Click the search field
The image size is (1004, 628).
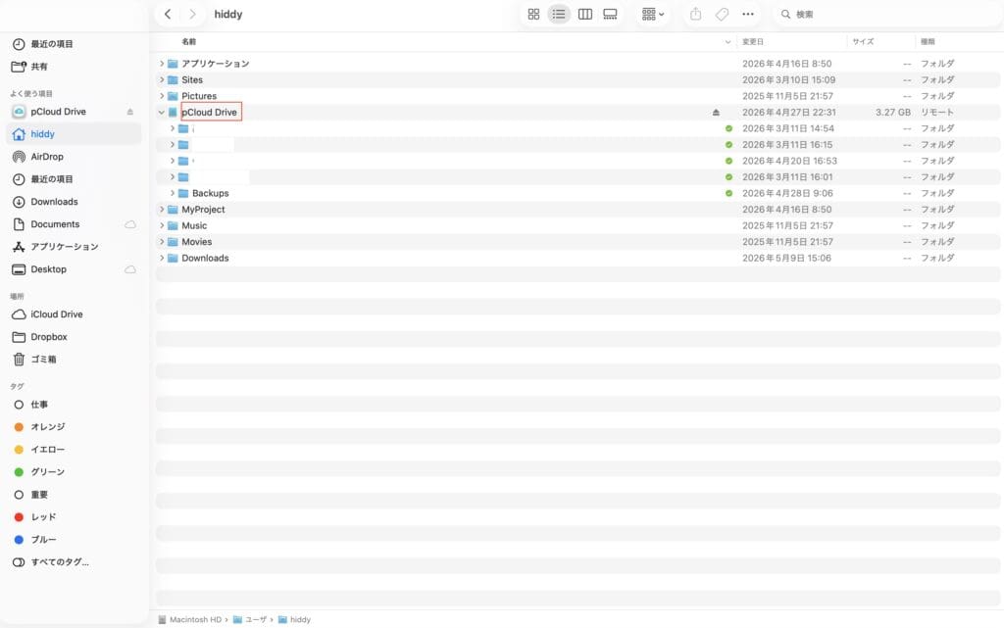coord(886,14)
